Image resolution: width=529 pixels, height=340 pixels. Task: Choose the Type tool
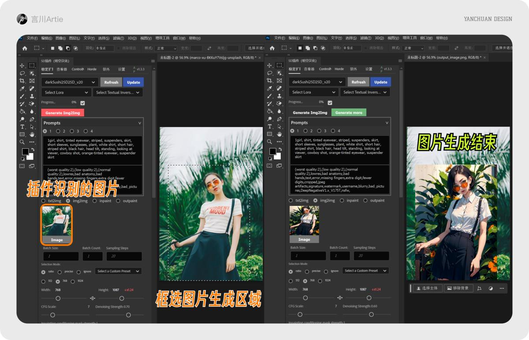22,126
